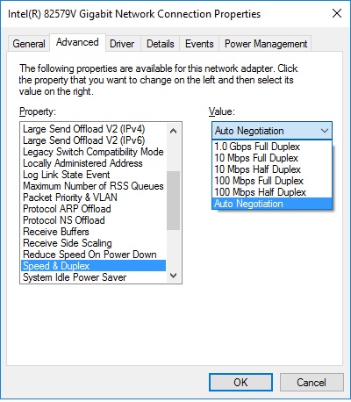Switch to the General tab
Viewport: 351px width, 402px height.
pos(29,44)
